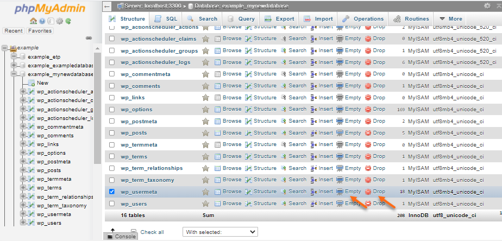The height and width of the screenshot is (241, 502).
Task: Open the Query tab
Action: [242, 19]
